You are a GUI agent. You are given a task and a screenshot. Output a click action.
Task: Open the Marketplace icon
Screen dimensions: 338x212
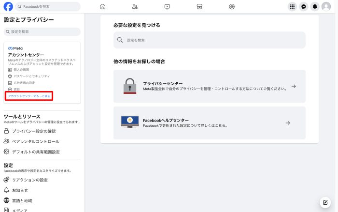(199, 7)
